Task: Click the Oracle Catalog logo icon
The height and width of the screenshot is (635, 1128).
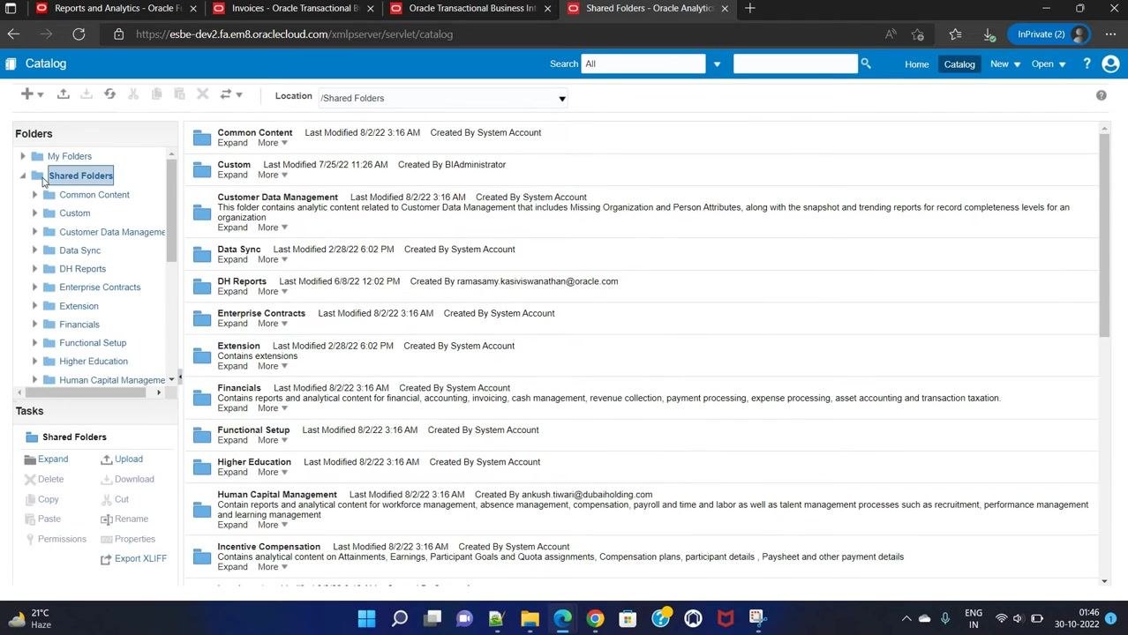Action: click(11, 63)
